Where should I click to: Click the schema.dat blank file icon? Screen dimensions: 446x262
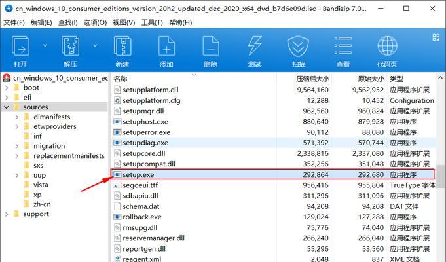click(117, 206)
